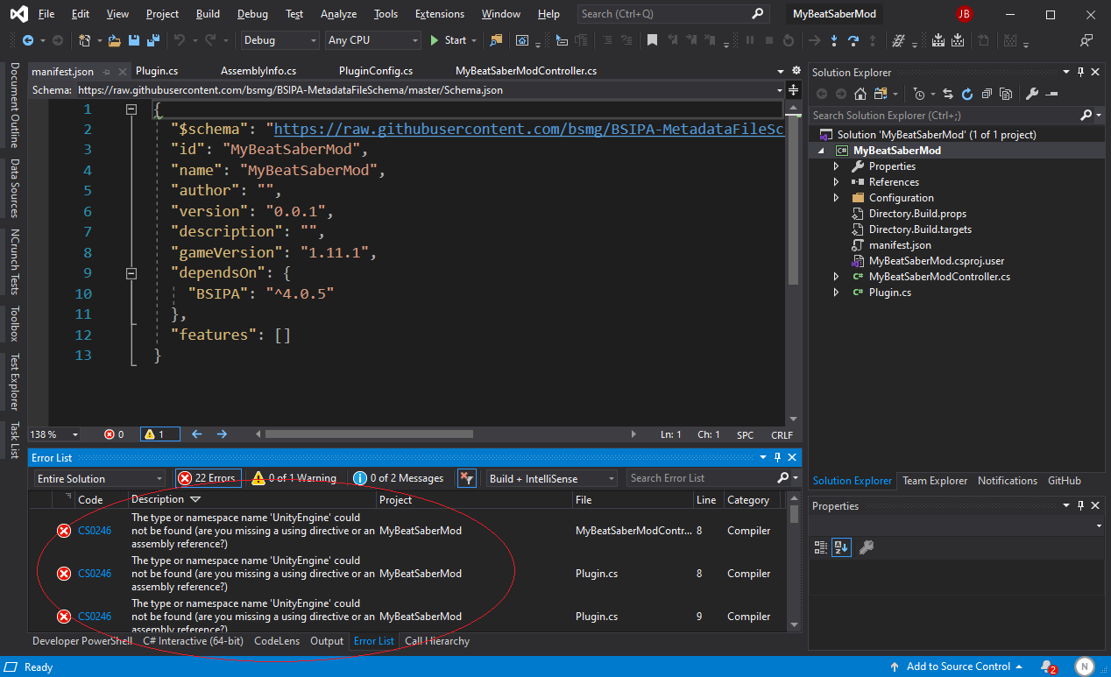This screenshot has width=1111, height=677.
Task: Open the Debug menu
Action: (x=252, y=14)
